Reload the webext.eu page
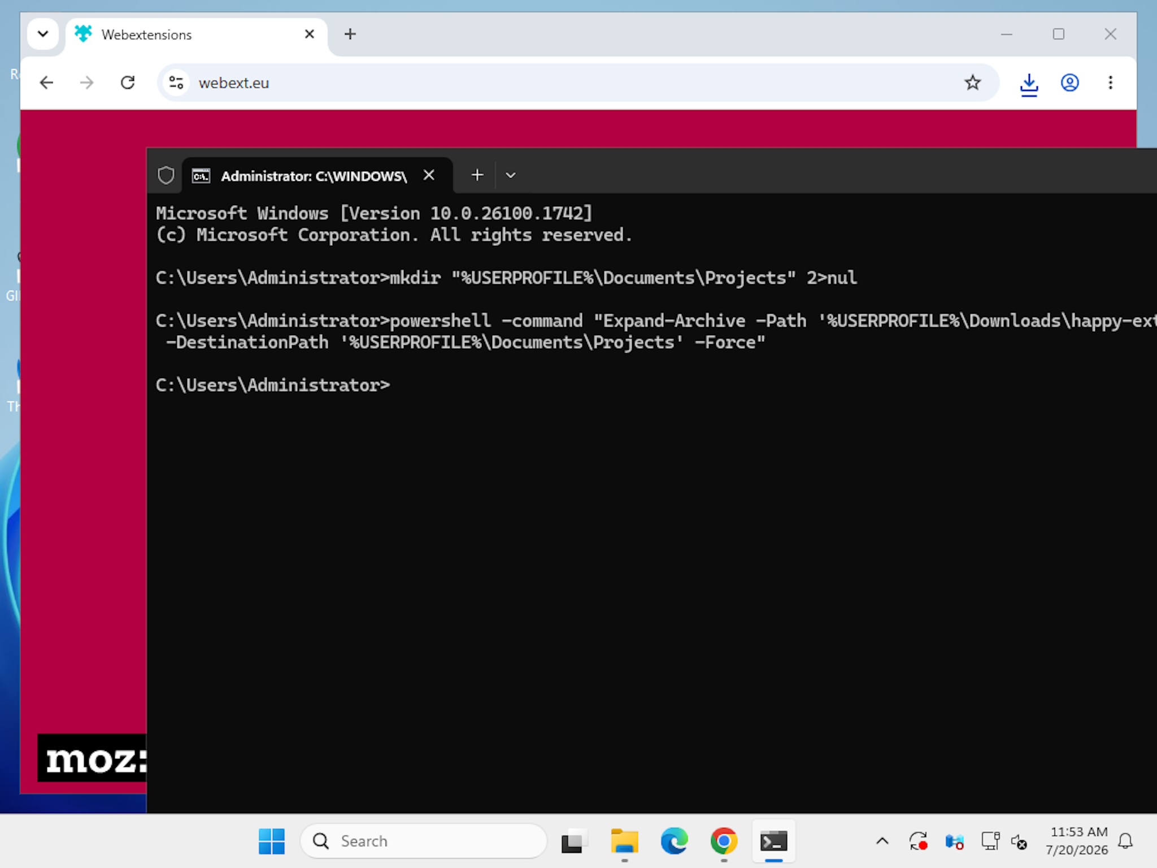 (128, 83)
